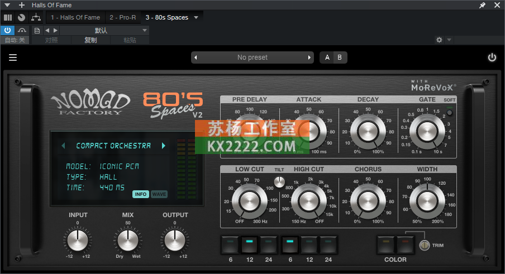This screenshot has width=505, height=274.
Task: Show the WAVE display view
Action: [x=159, y=194]
